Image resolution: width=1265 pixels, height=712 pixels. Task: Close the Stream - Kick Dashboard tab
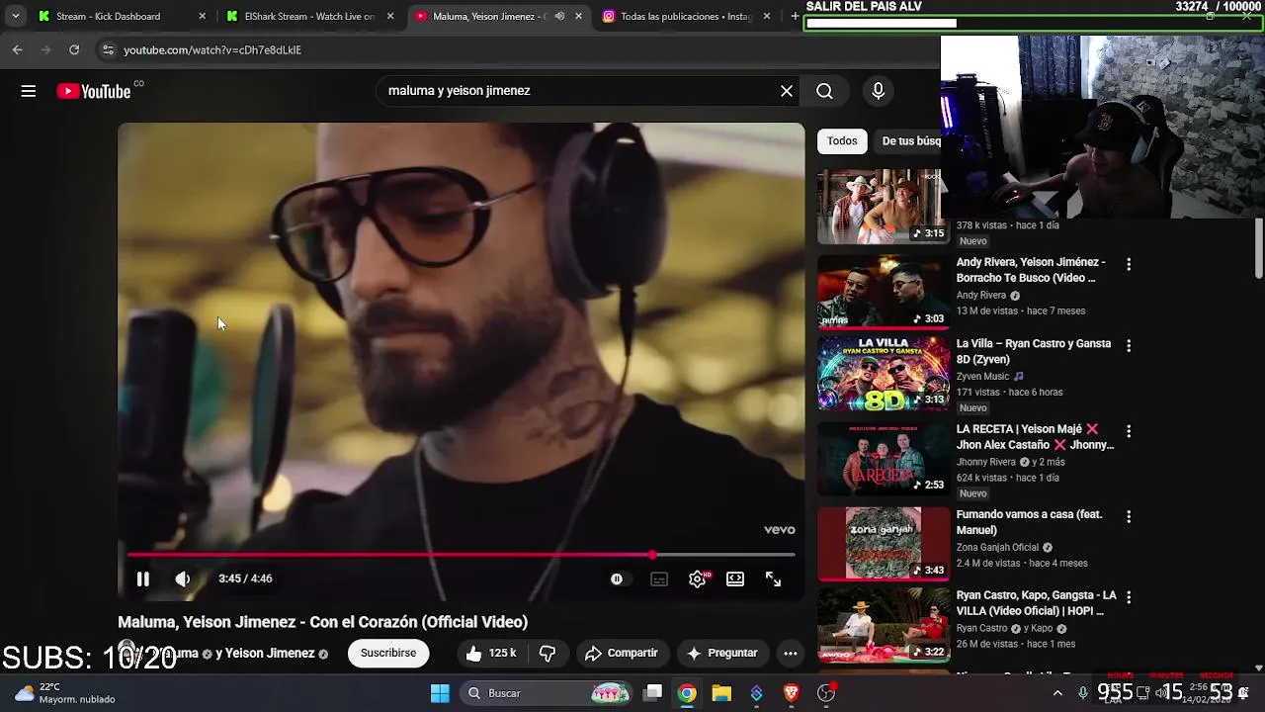pyautogui.click(x=203, y=16)
